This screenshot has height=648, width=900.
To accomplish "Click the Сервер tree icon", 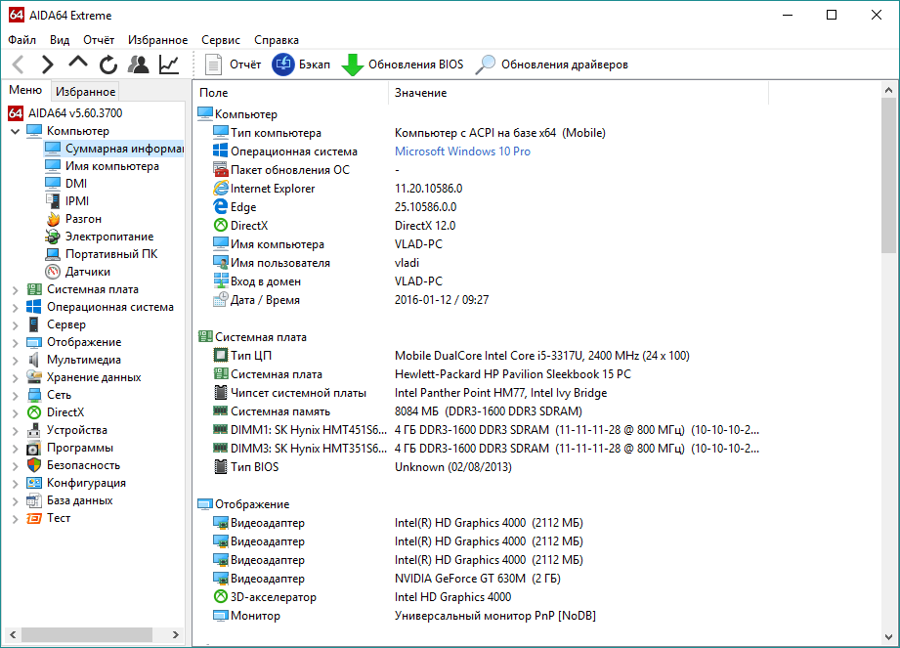I will click(x=34, y=324).
